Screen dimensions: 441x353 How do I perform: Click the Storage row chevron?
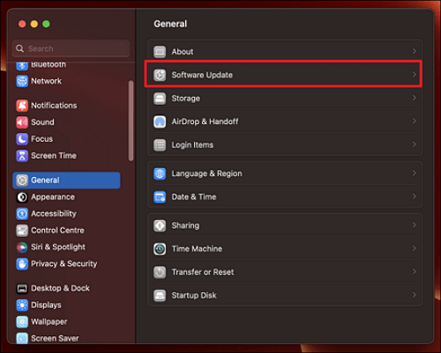[x=415, y=98]
